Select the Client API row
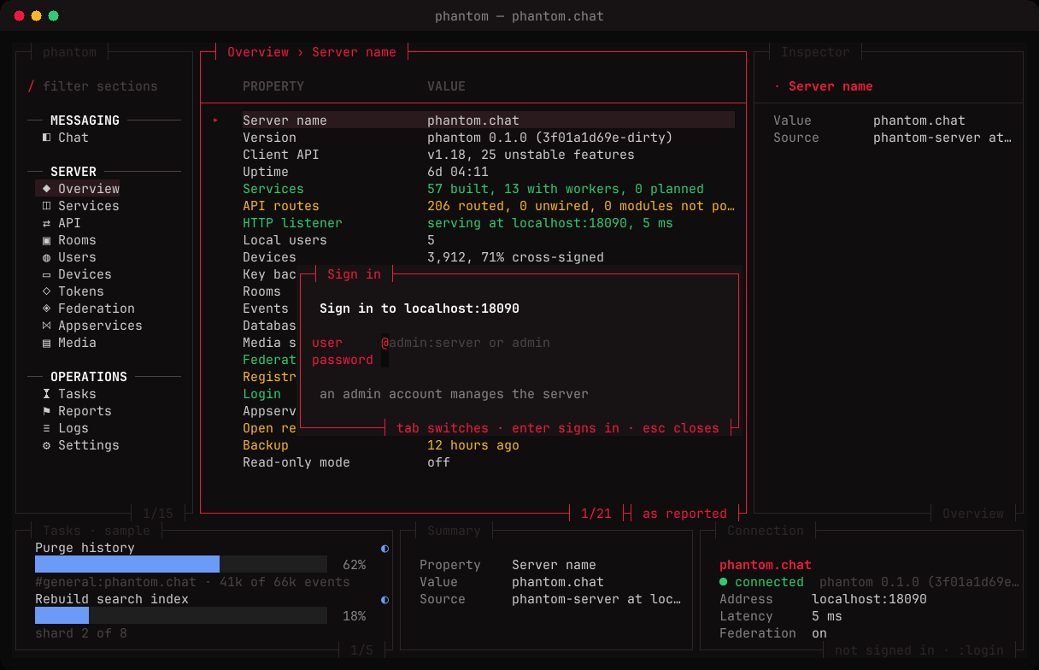This screenshot has width=1039, height=670. 489,155
